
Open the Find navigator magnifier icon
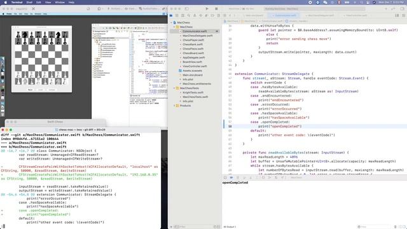(x=189, y=15)
